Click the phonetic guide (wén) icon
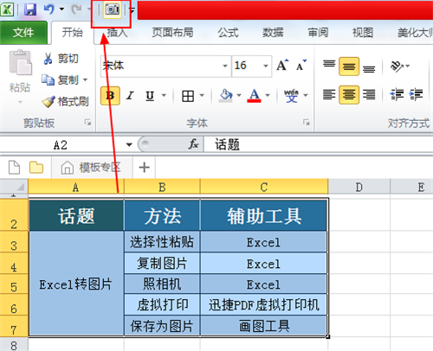This screenshot has height=351, width=433. point(291,96)
